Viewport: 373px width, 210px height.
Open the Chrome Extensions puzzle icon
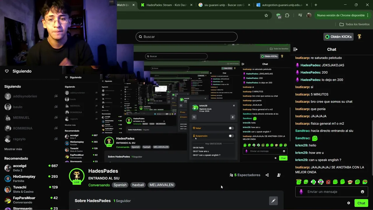(x=287, y=15)
